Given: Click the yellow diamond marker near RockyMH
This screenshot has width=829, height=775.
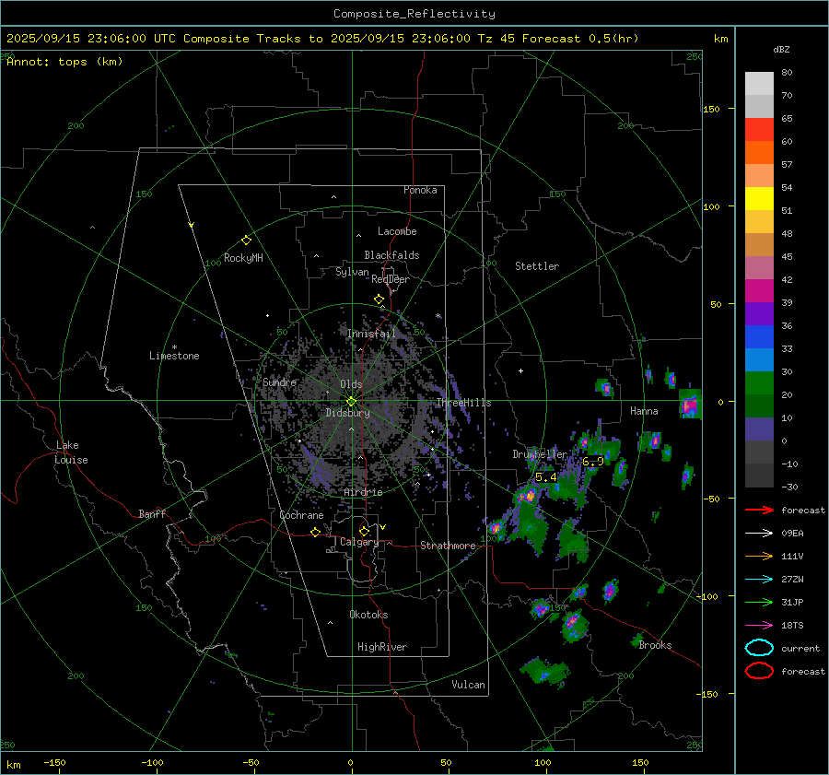Looking at the screenshot, I should pyautogui.click(x=246, y=241).
